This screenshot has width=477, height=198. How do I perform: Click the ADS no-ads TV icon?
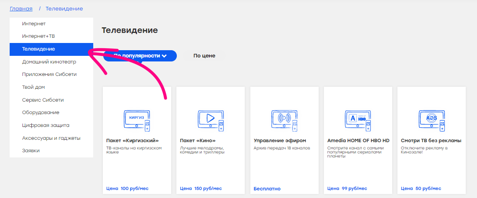[x=431, y=120]
